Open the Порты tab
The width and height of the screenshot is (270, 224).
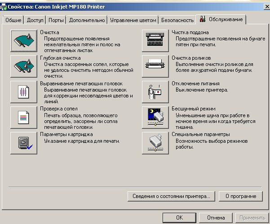(57, 20)
